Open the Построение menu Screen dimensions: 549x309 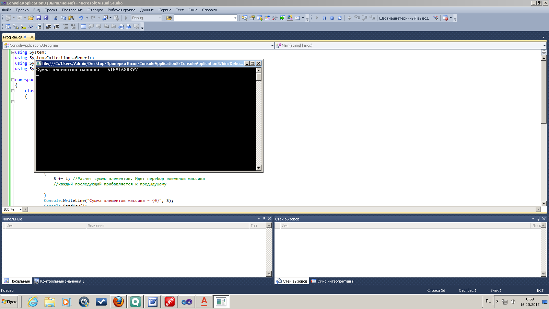[72, 10]
